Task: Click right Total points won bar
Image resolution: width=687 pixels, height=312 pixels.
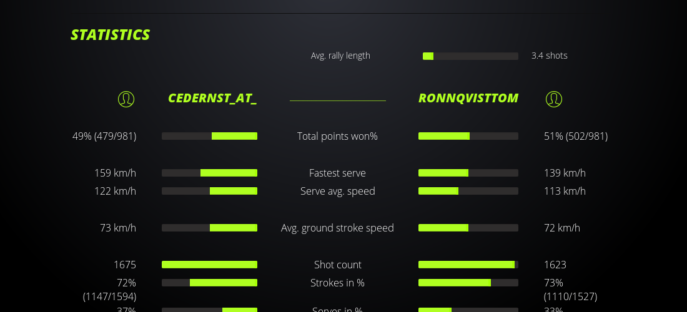Action: (468, 136)
